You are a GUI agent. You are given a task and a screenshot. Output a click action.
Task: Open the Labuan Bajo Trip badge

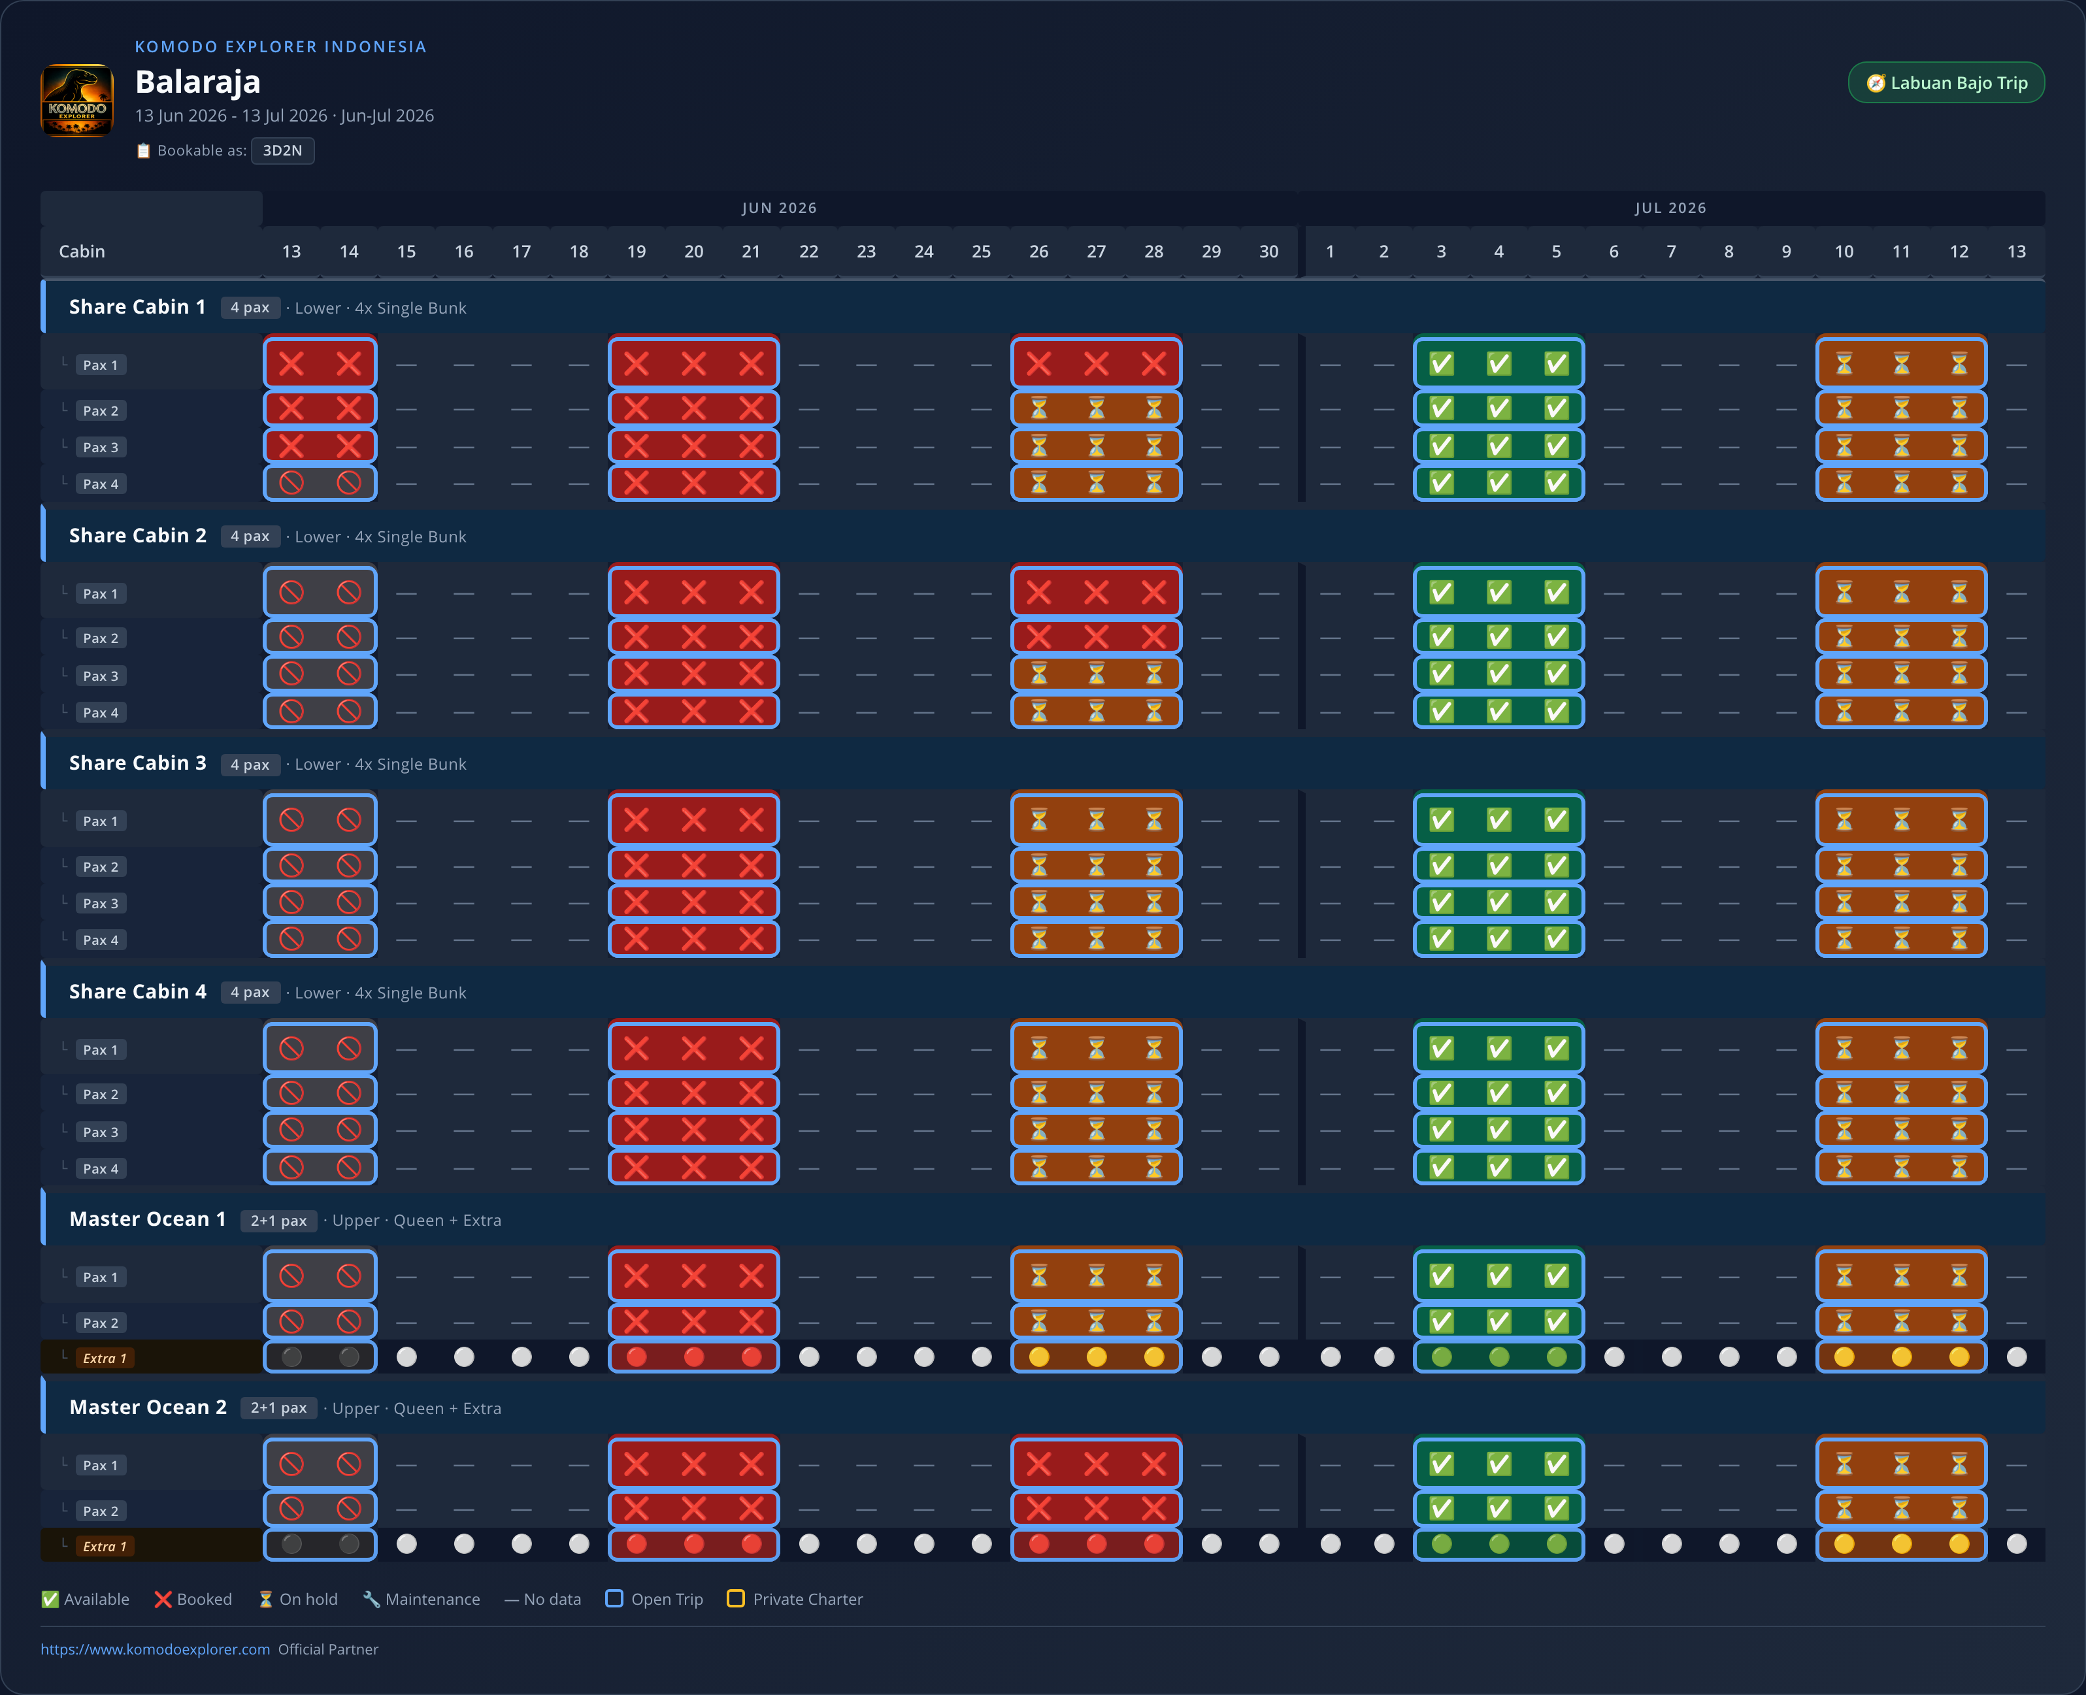coord(1945,83)
